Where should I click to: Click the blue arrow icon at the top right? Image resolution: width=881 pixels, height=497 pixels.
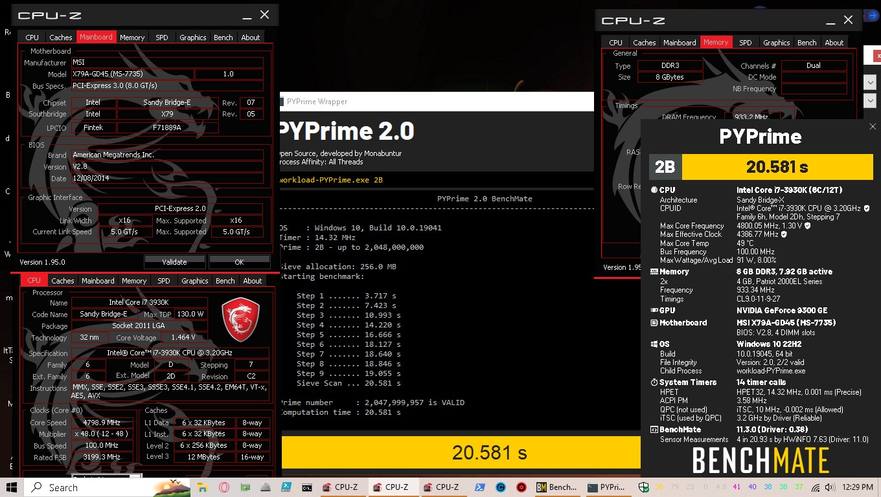[873, 16]
